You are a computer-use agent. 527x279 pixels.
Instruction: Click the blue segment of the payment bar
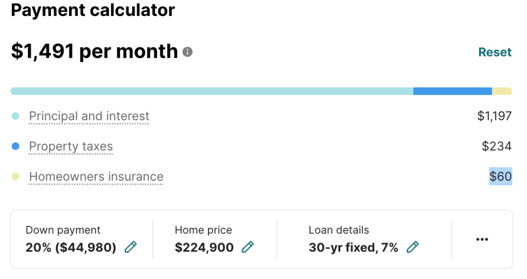452,91
